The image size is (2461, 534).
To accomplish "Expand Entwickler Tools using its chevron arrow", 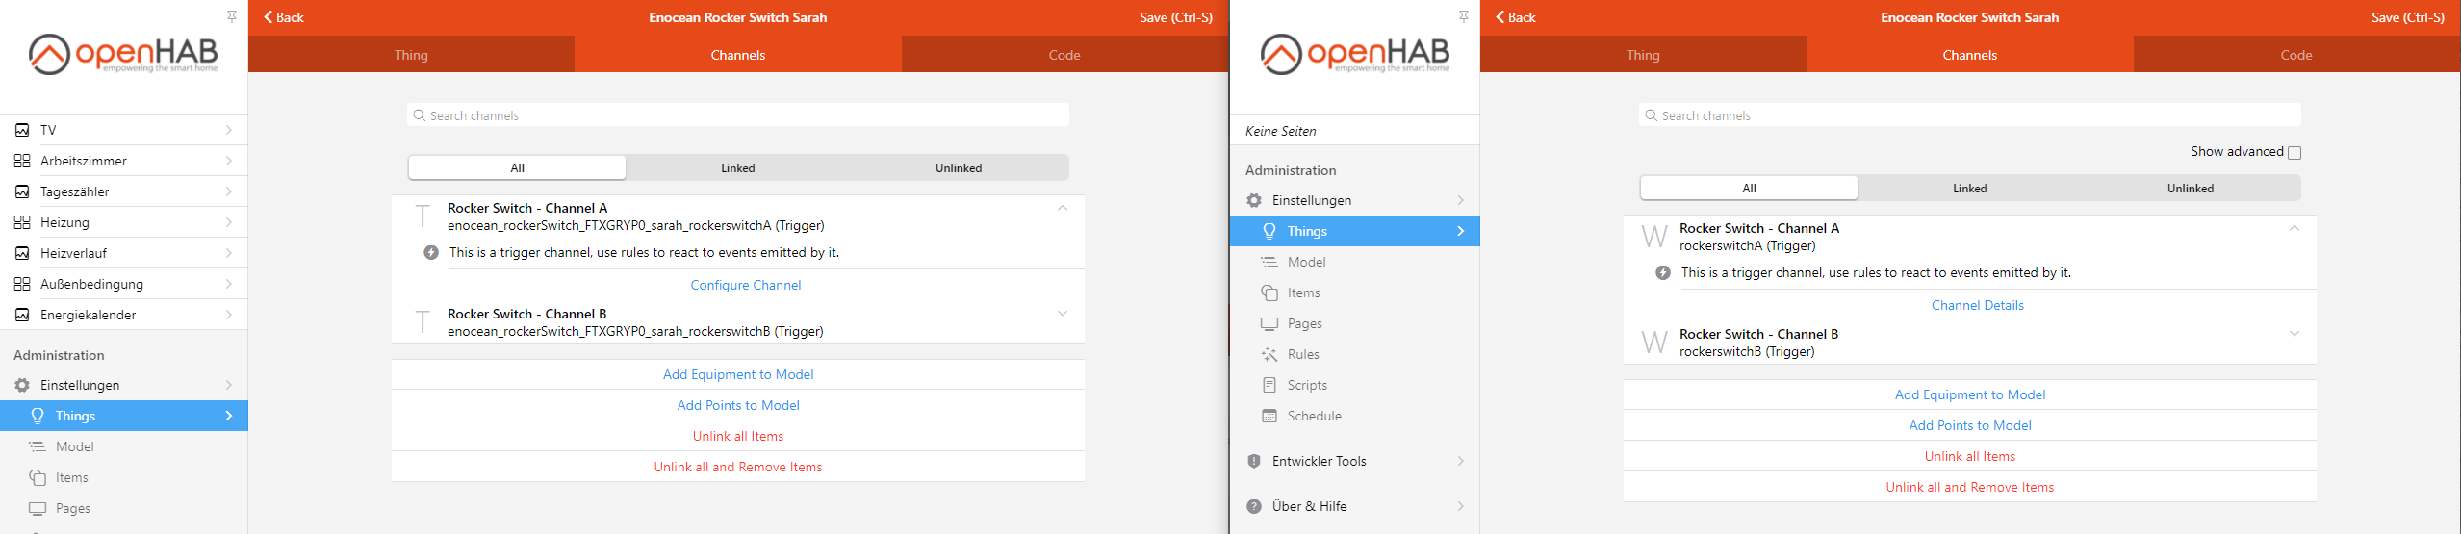I will 1460,461.
